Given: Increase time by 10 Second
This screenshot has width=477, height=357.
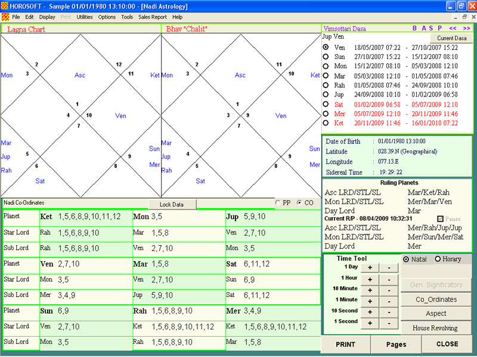Looking at the screenshot, I should [370, 312].
